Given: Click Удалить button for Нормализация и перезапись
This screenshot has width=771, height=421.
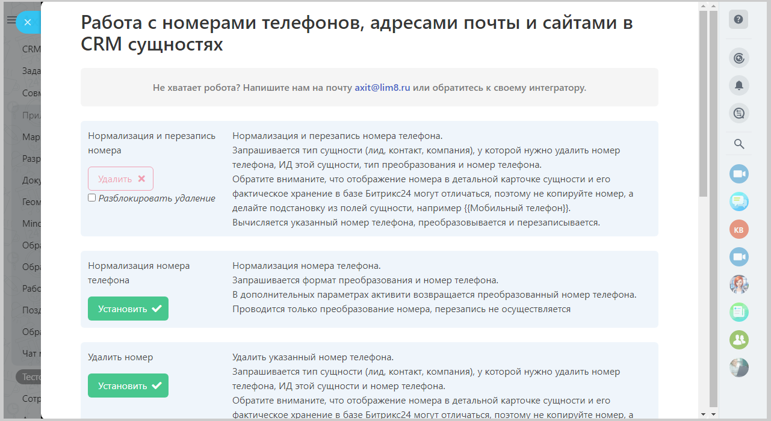Looking at the screenshot, I should (x=120, y=179).
